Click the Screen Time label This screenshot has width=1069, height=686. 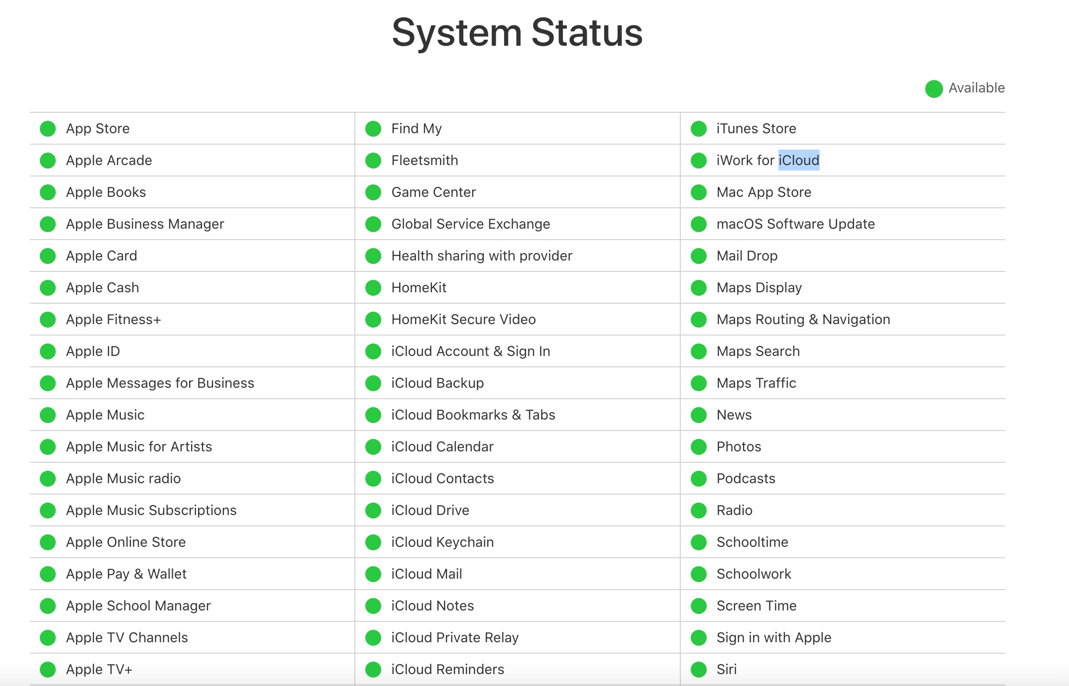[756, 606]
